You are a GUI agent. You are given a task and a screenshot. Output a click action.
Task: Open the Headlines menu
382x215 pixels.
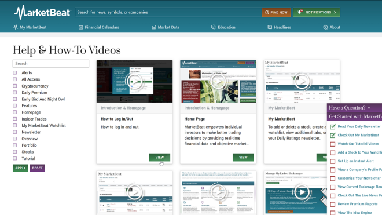click(280, 27)
